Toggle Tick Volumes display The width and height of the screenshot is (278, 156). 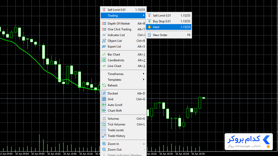(x=123, y=124)
